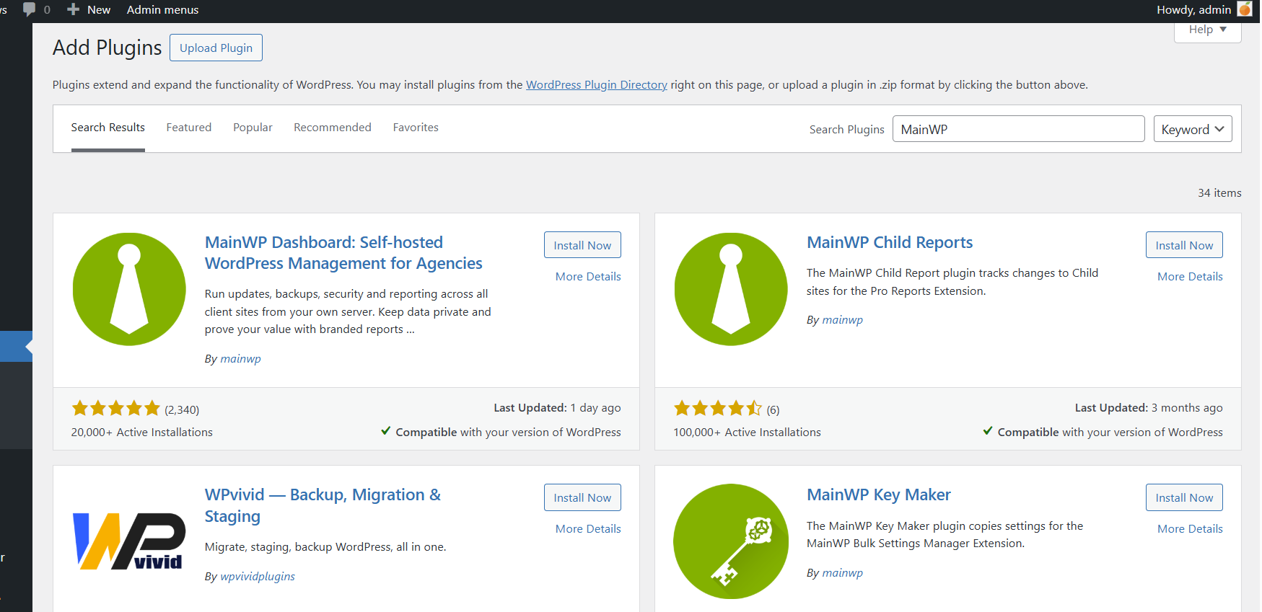Open the WordPress Plugin Directory link
This screenshot has width=1262, height=612.
pos(596,85)
